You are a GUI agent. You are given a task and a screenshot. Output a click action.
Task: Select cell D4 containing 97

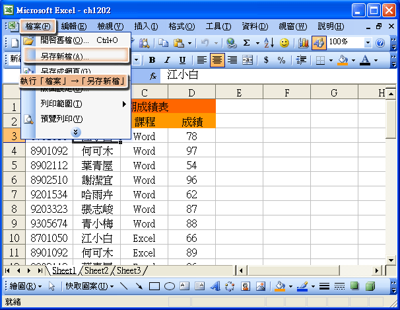point(191,151)
